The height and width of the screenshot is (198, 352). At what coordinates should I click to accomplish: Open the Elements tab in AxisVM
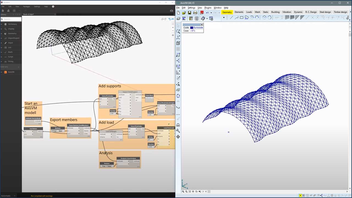click(x=239, y=12)
